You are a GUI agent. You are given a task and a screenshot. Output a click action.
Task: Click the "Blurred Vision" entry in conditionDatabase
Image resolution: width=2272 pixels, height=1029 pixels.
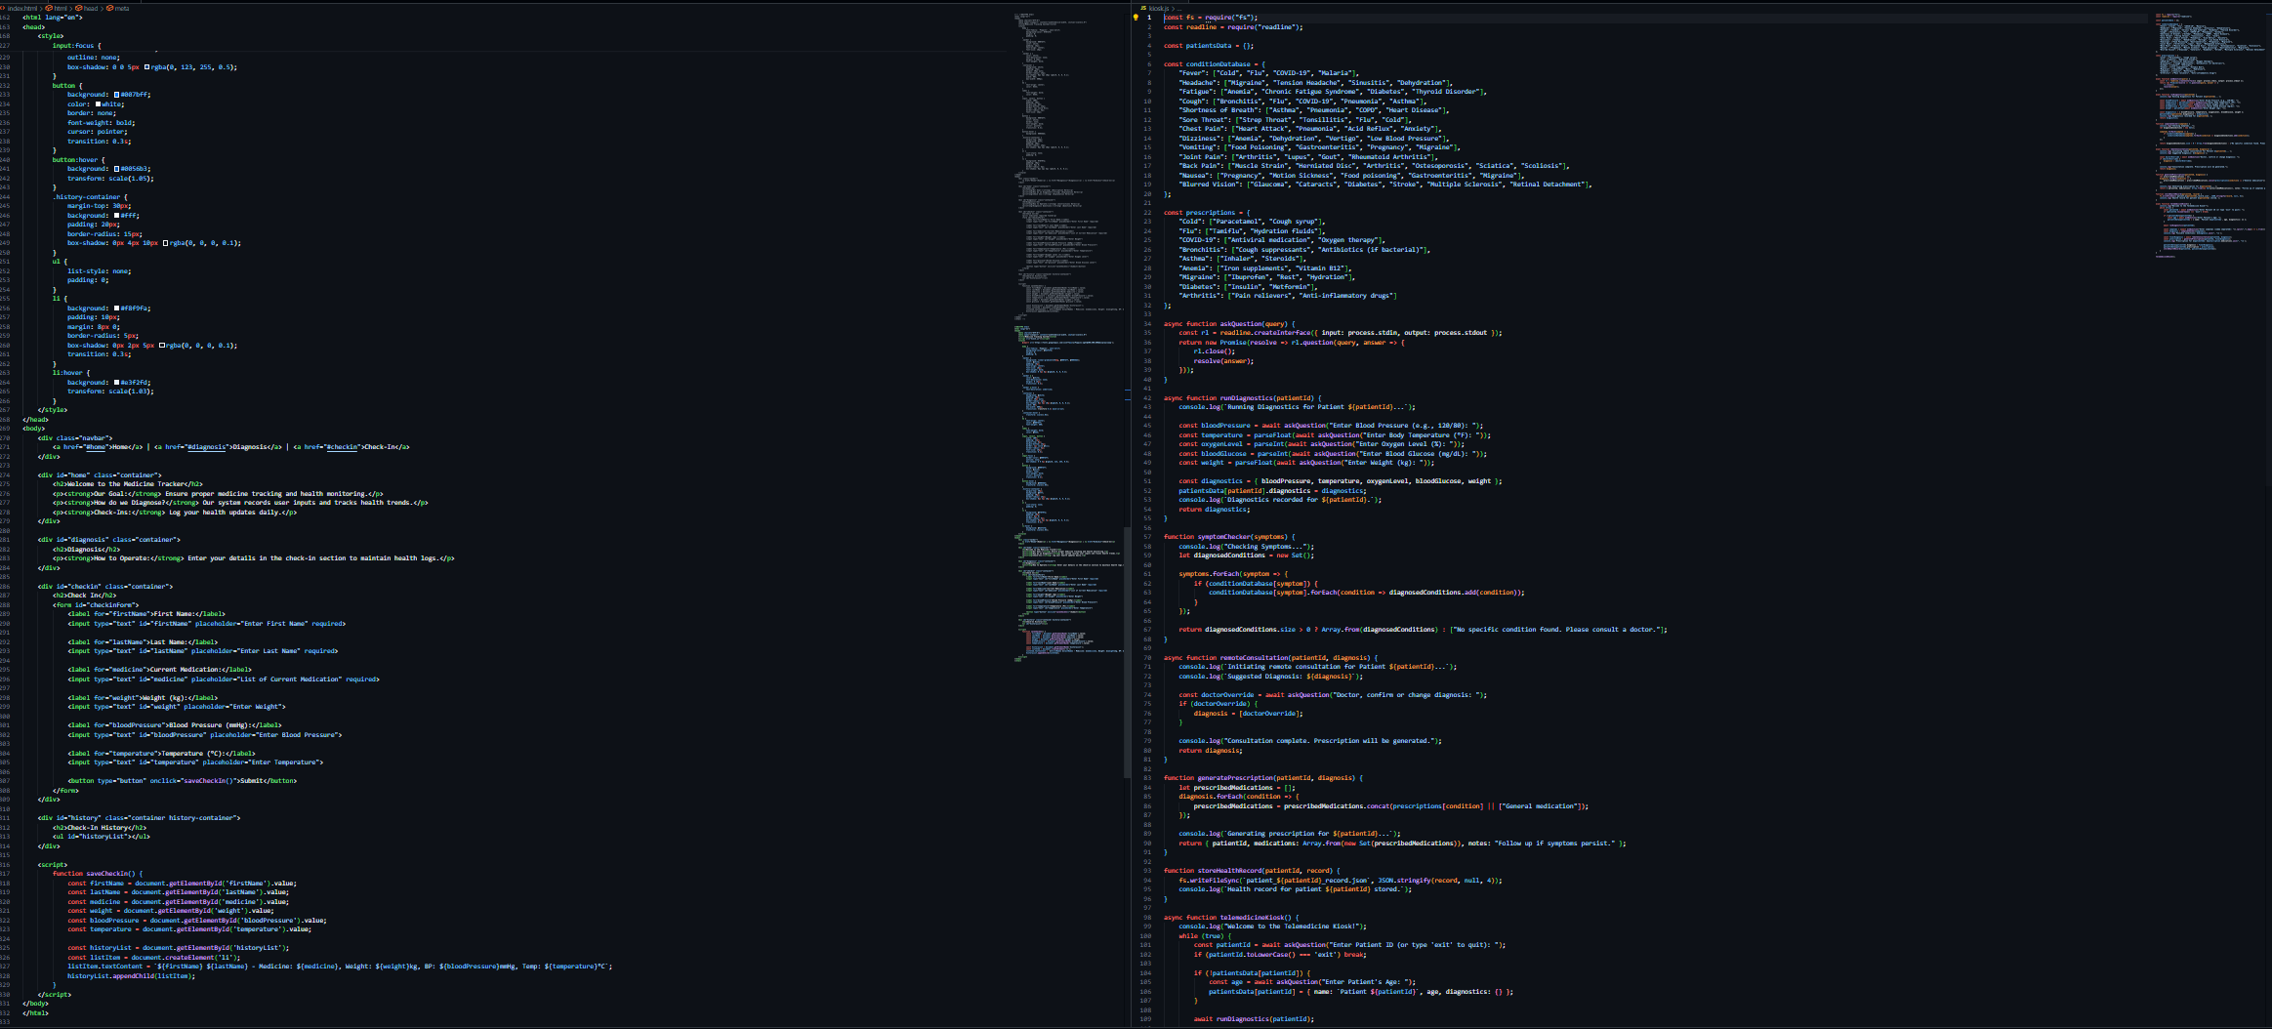(x=1386, y=185)
